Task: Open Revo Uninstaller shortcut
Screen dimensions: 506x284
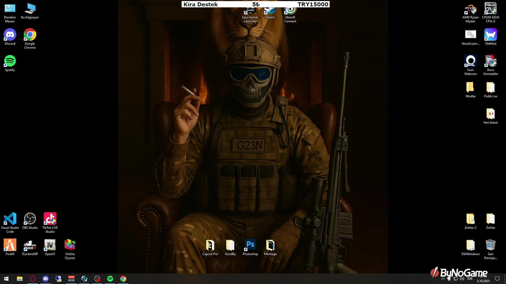Action: [x=491, y=65]
